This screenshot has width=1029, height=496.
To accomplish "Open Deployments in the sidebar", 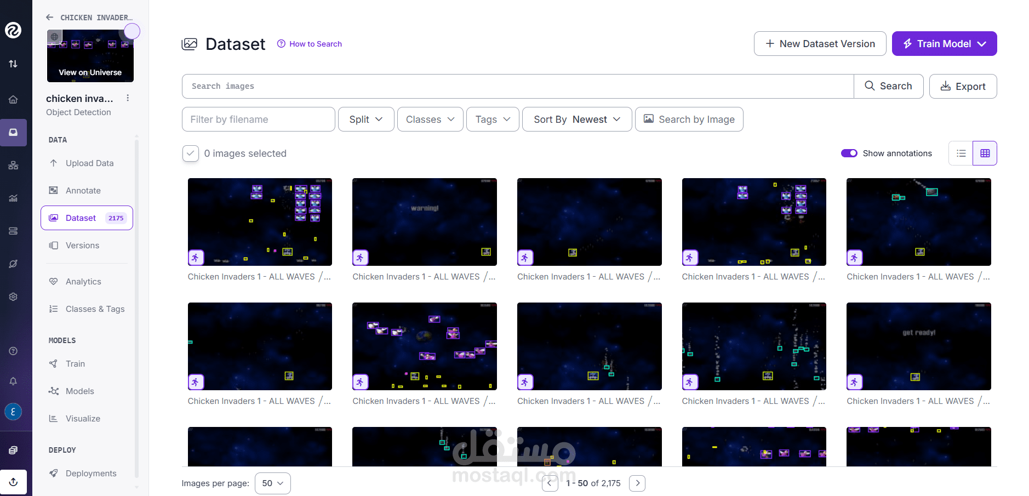I will click(x=87, y=474).
